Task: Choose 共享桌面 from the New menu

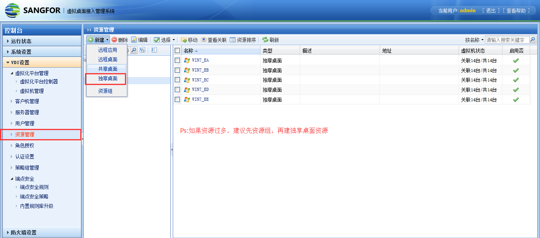Action: 108,69
